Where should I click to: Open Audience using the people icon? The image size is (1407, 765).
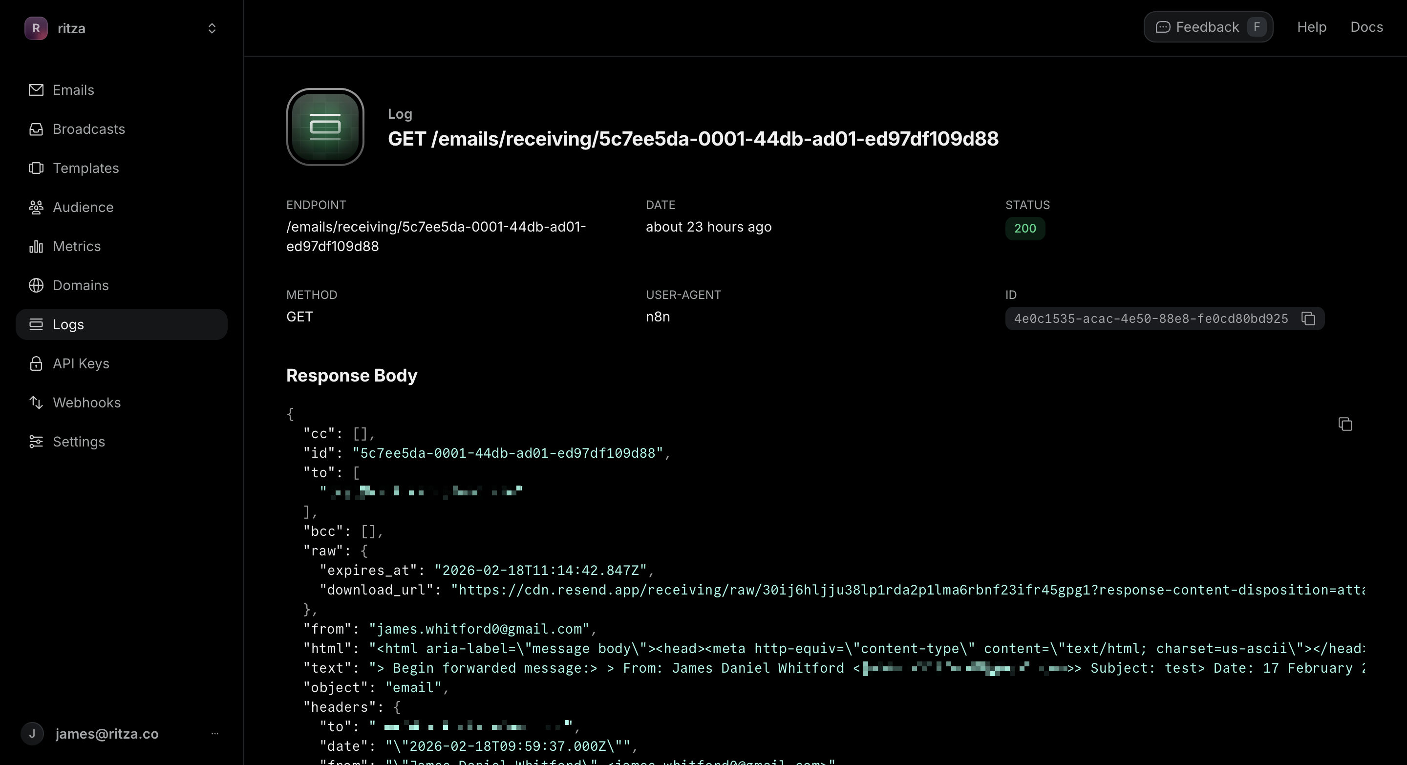pyautogui.click(x=36, y=208)
